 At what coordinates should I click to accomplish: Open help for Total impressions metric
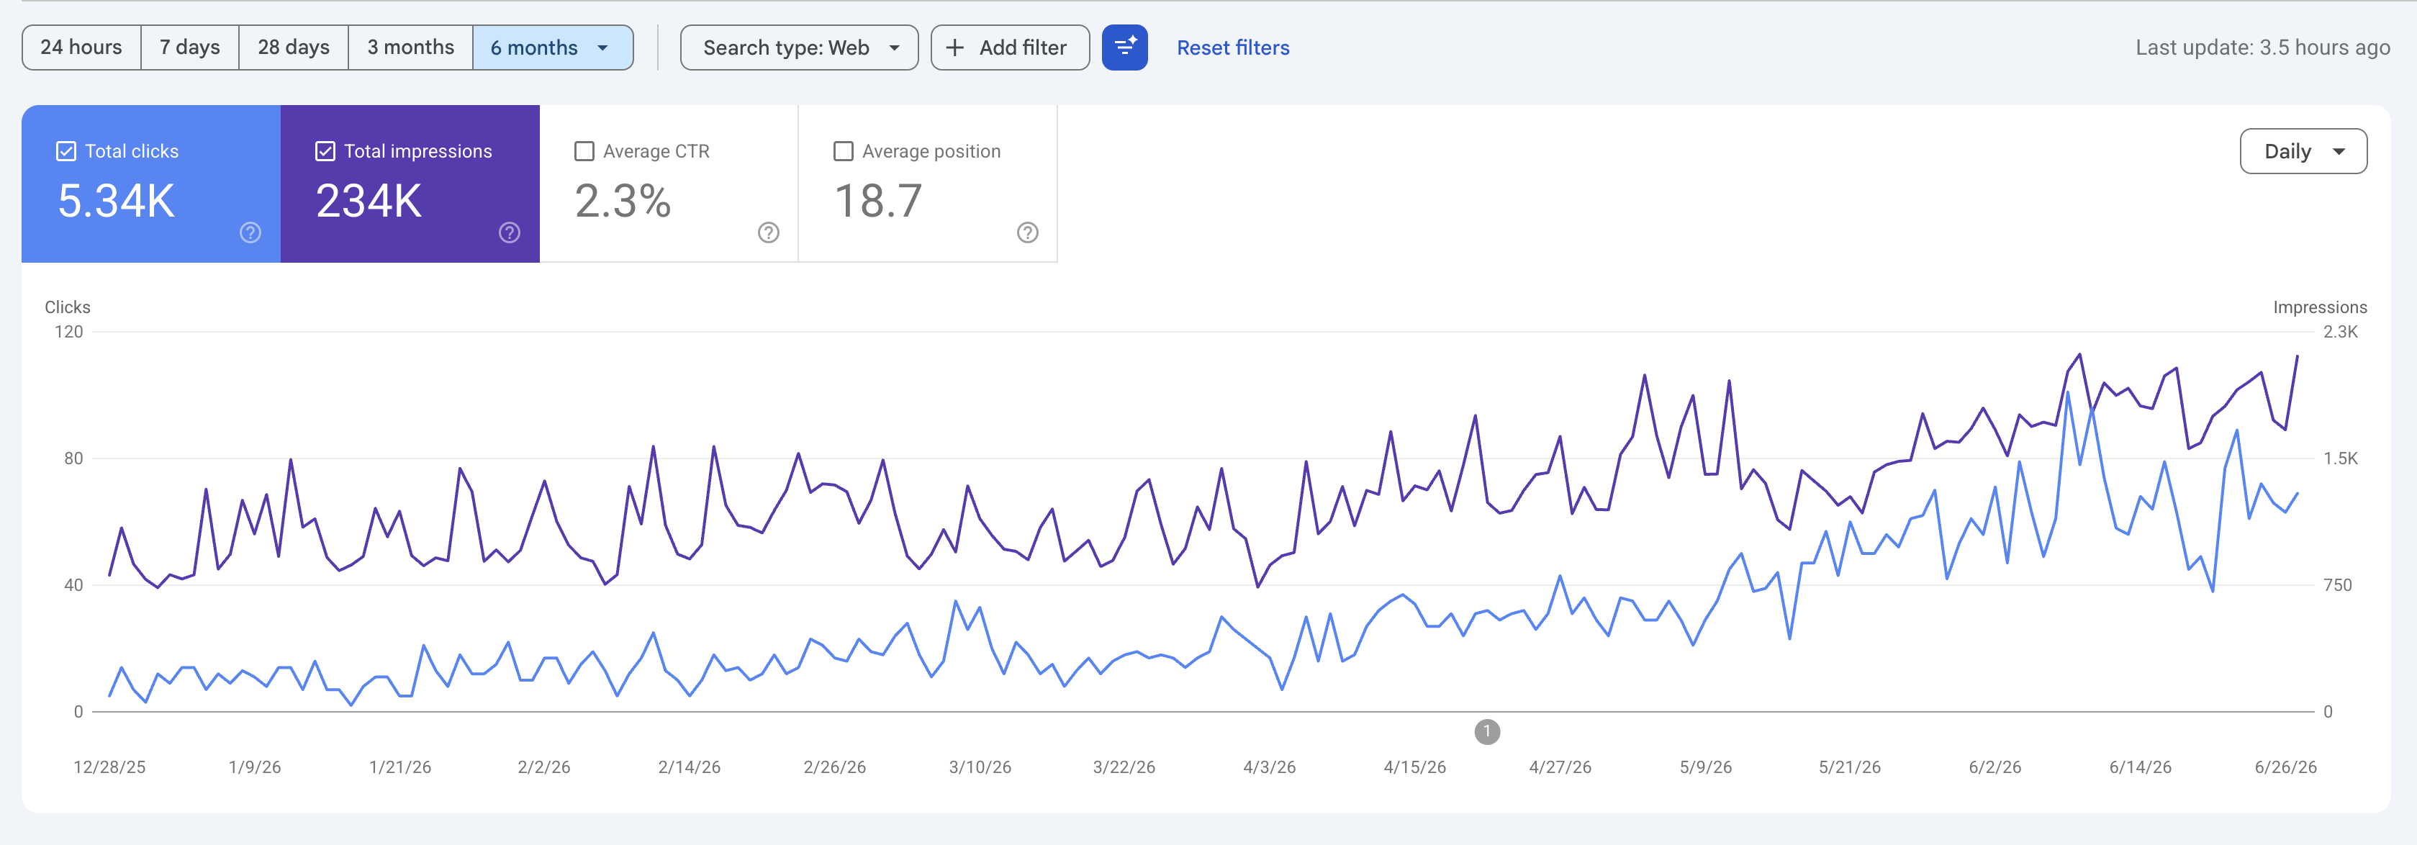point(510,232)
